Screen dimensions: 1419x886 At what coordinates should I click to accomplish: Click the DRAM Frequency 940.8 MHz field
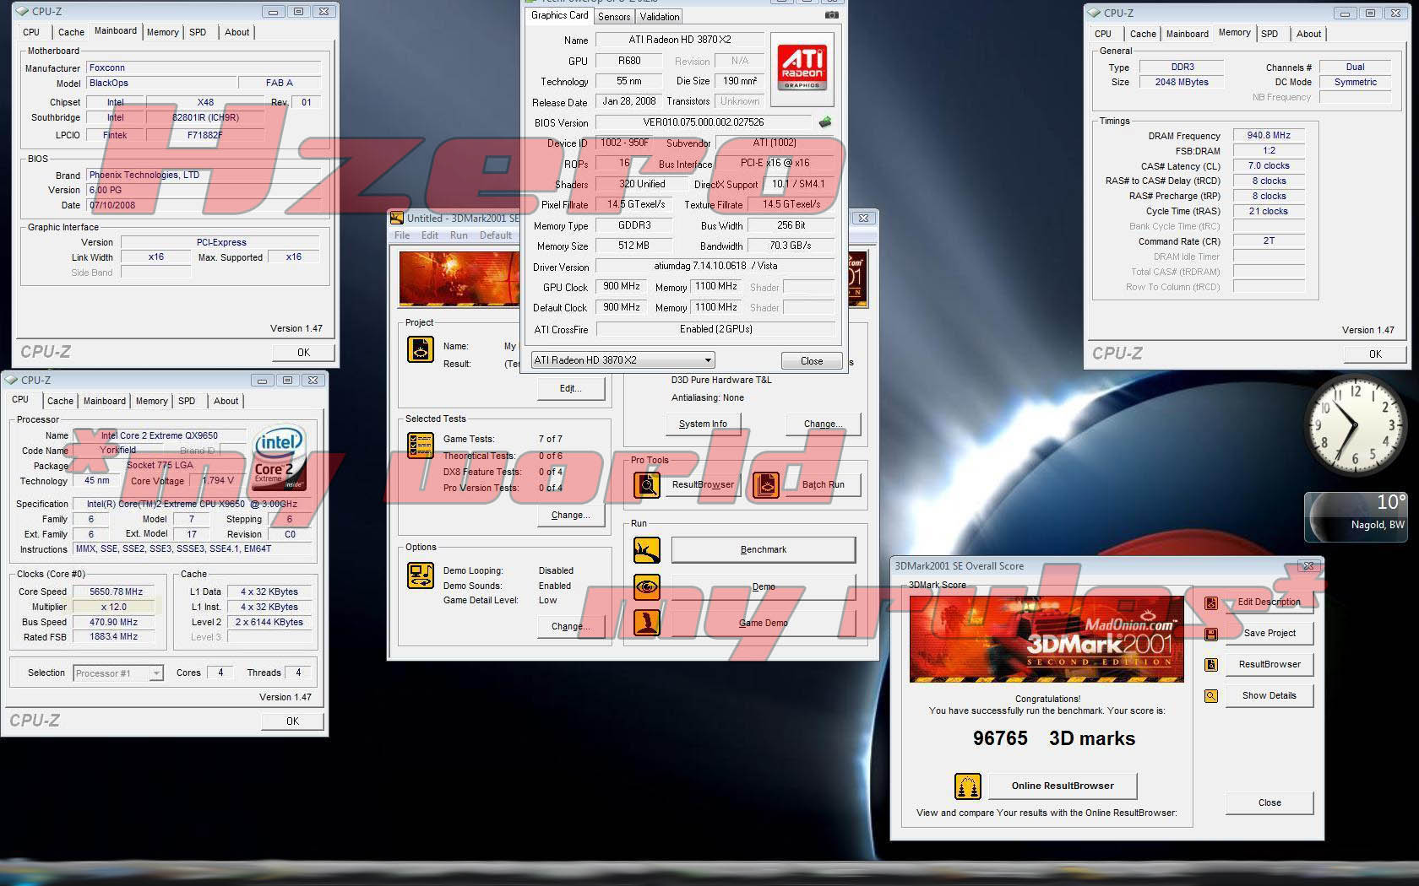click(1269, 136)
